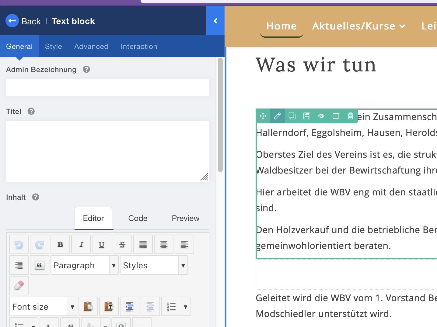Click the Admin Bezeichnung input field
The height and width of the screenshot is (327, 437).
(x=108, y=88)
